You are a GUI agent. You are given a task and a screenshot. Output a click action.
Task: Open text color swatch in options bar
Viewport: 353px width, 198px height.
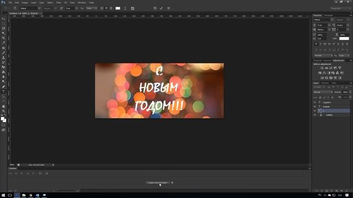(x=117, y=8)
